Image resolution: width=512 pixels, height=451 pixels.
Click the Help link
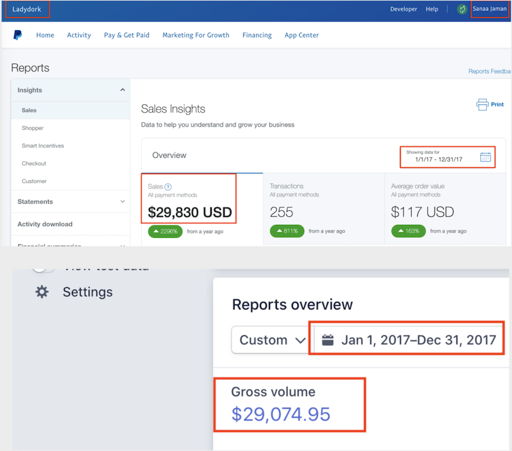coord(431,9)
